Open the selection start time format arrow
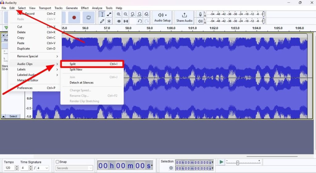This screenshot has height=173, width=316. tap(212, 162)
